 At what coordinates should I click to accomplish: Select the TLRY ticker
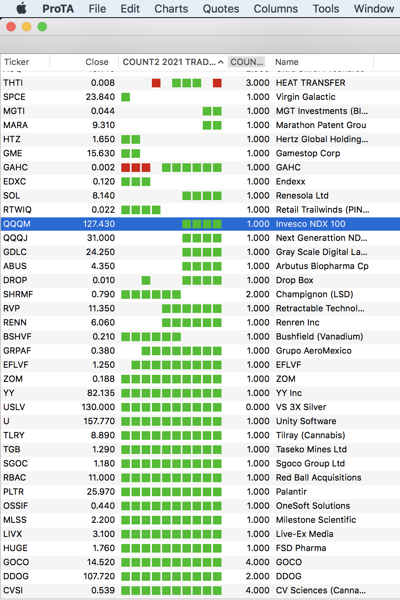point(14,436)
